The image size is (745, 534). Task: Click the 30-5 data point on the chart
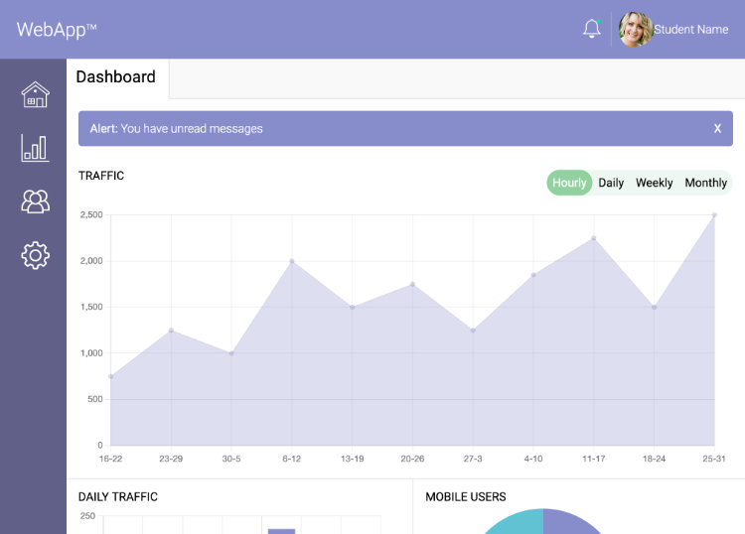(x=231, y=353)
